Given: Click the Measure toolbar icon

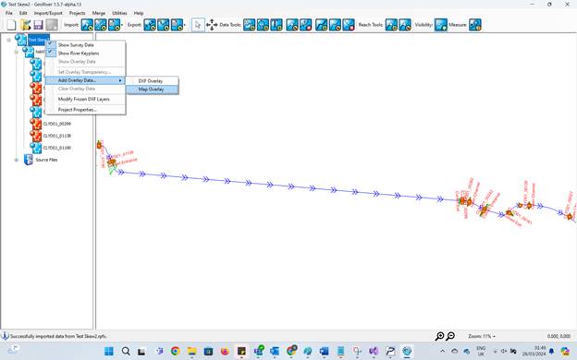Looking at the screenshot, I should click(475, 25).
